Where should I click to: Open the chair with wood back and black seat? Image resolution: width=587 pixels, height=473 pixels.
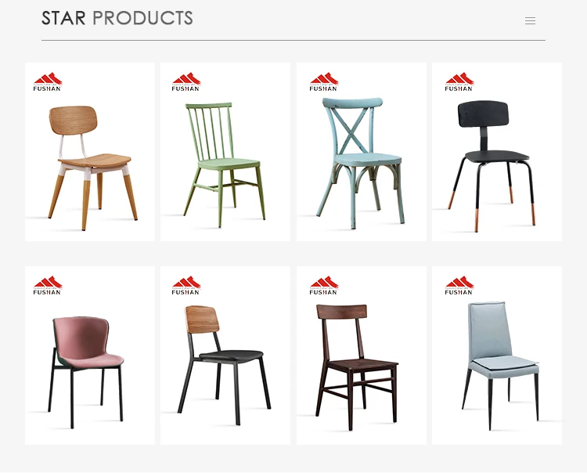point(225,356)
